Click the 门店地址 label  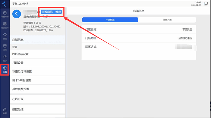click(x=91, y=38)
